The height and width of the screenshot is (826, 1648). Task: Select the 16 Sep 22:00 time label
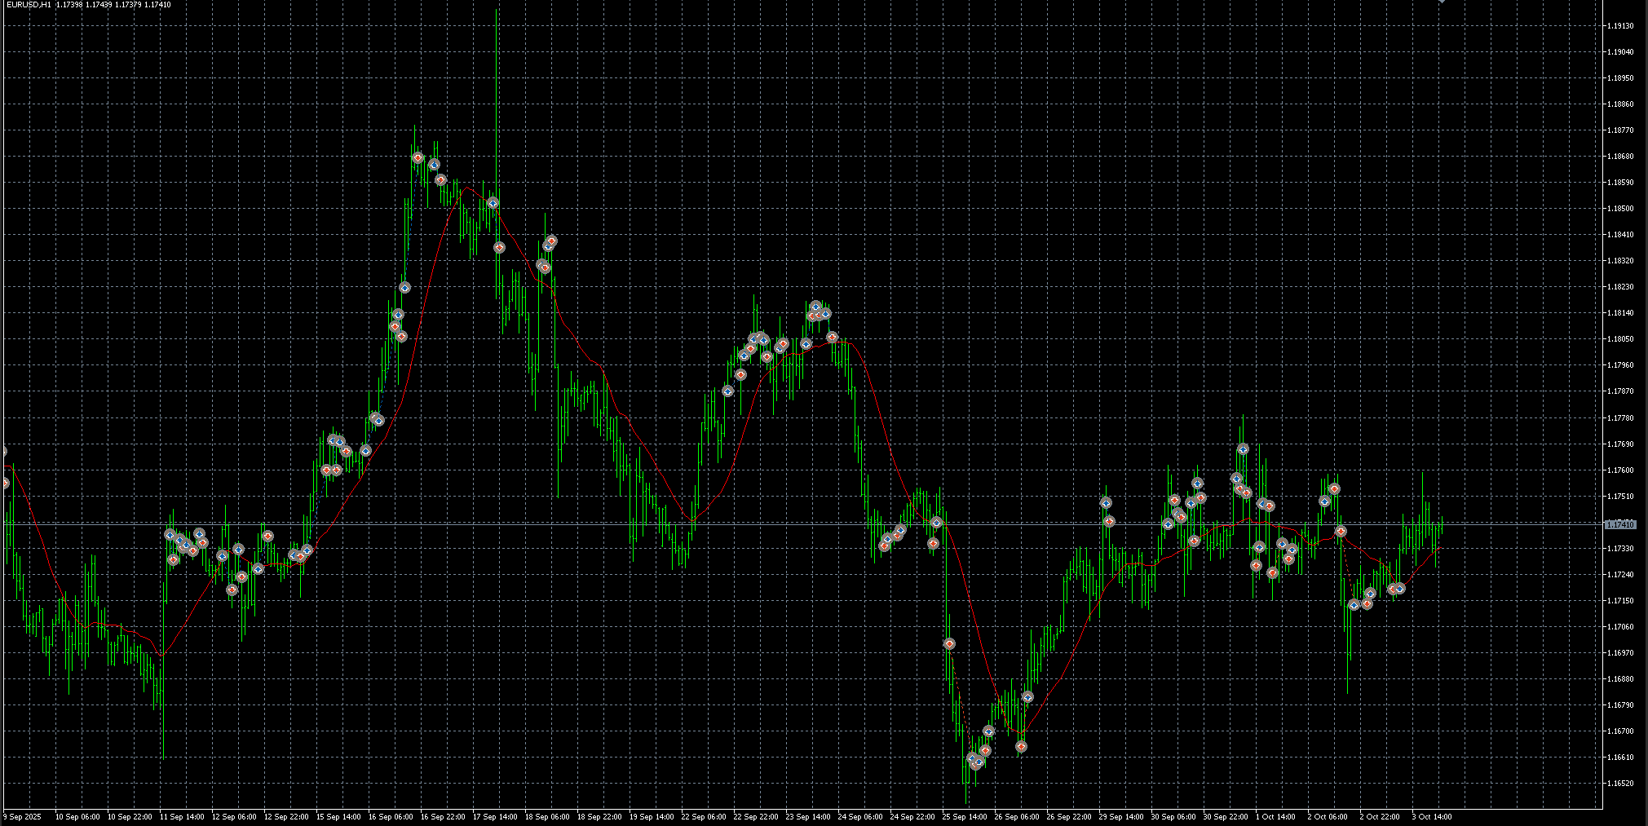[443, 816]
